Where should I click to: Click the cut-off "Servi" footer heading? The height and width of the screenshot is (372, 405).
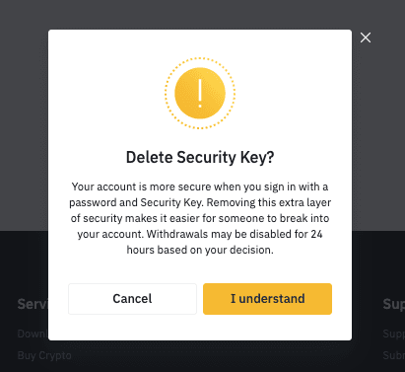(x=33, y=304)
